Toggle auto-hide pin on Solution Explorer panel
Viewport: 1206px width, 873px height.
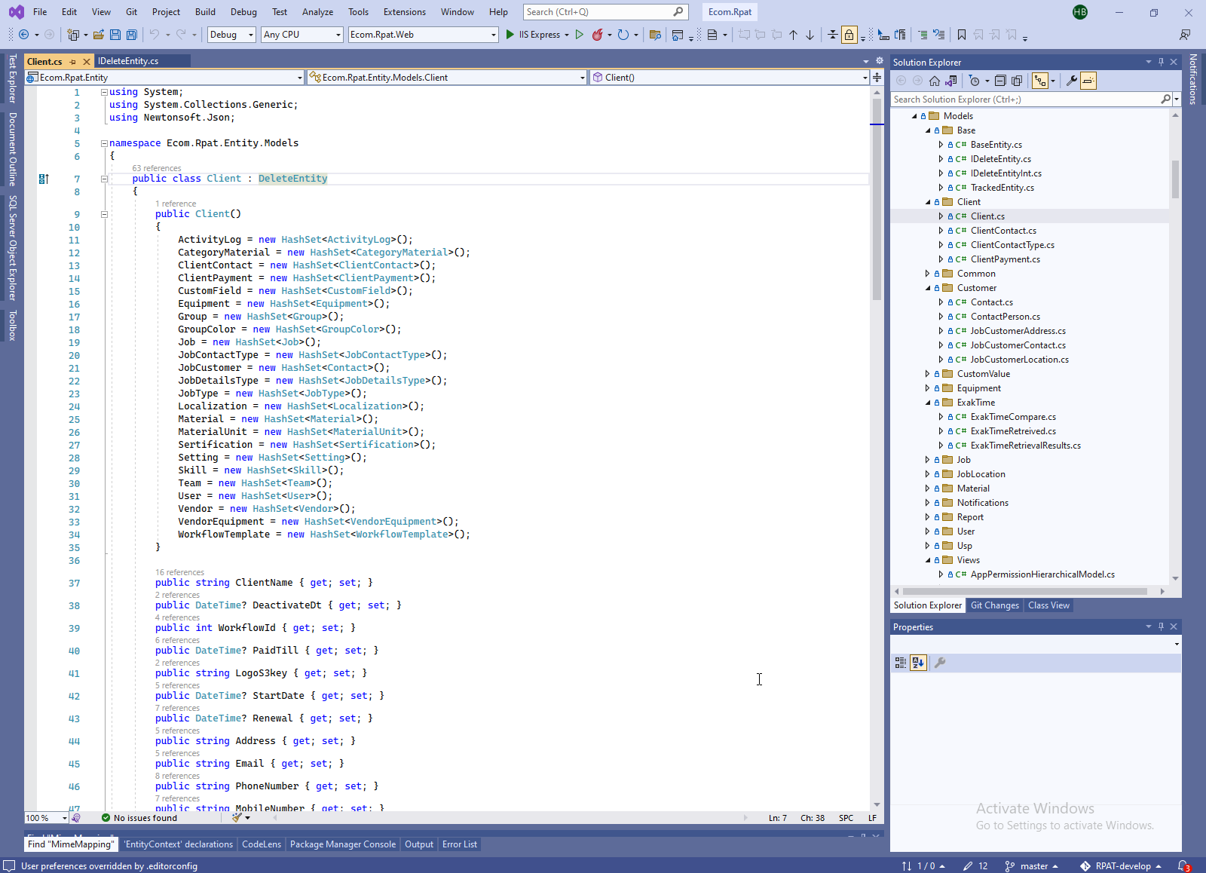pyautogui.click(x=1161, y=62)
